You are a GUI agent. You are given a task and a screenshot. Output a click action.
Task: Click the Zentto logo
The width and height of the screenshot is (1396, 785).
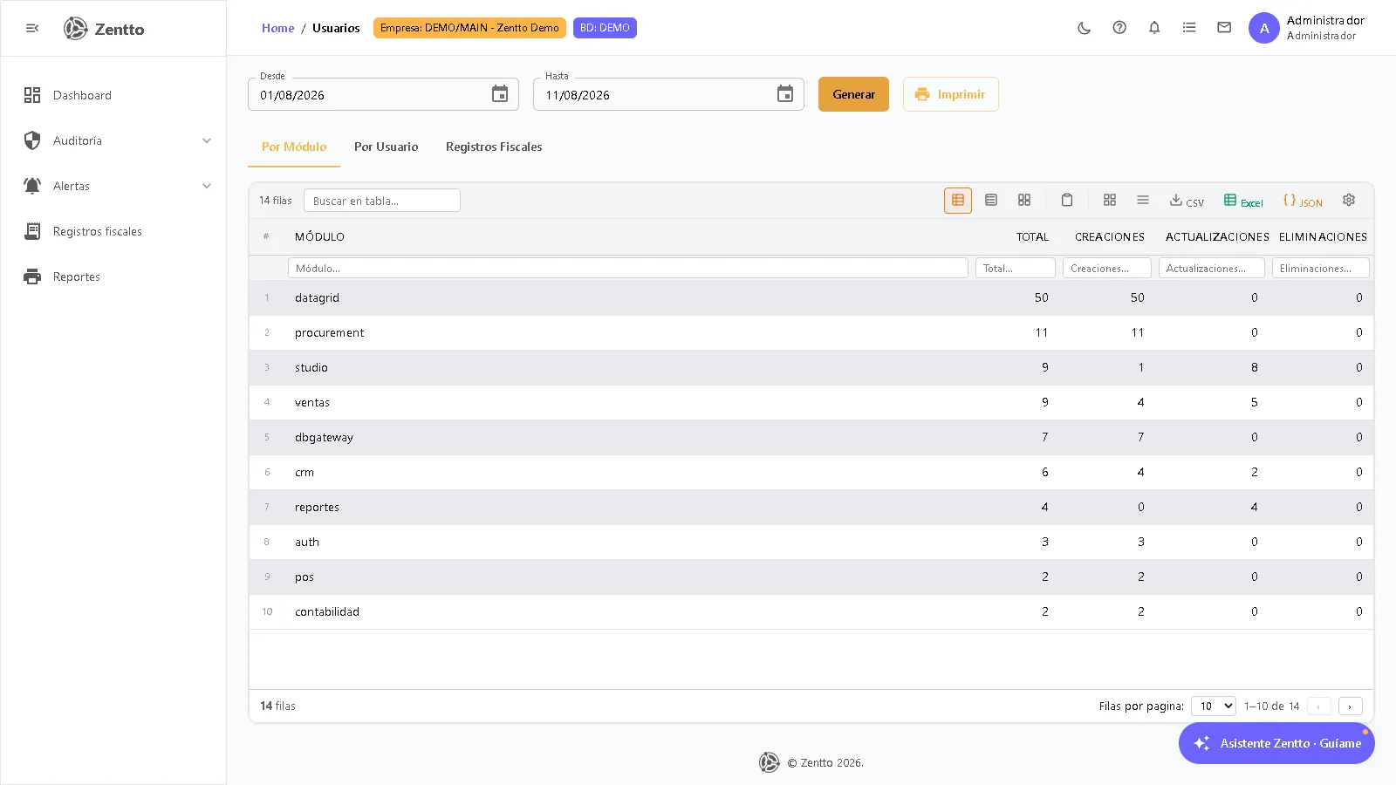(104, 29)
